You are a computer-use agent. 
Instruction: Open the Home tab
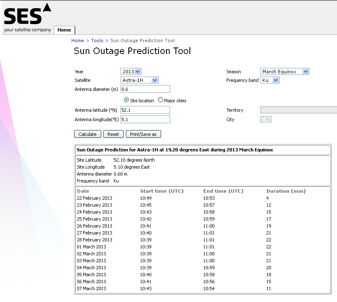(x=64, y=30)
